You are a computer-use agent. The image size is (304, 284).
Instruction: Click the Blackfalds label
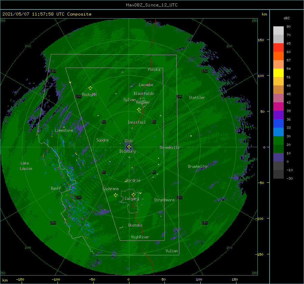(x=144, y=94)
